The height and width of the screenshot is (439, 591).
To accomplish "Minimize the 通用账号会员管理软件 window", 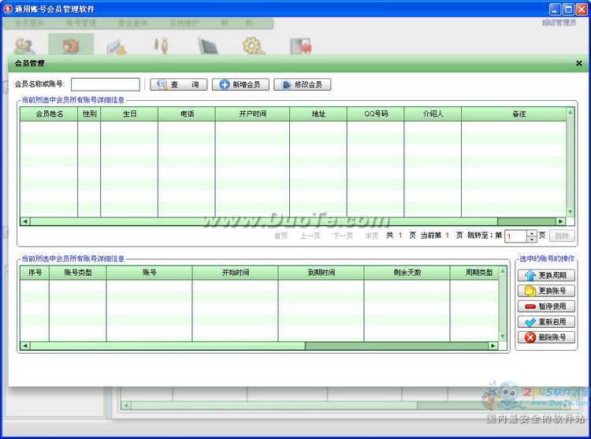I will point(556,9).
